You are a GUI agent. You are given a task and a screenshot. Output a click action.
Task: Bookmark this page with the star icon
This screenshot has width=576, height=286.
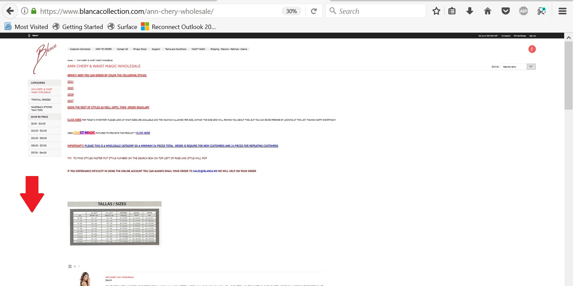(x=436, y=11)
